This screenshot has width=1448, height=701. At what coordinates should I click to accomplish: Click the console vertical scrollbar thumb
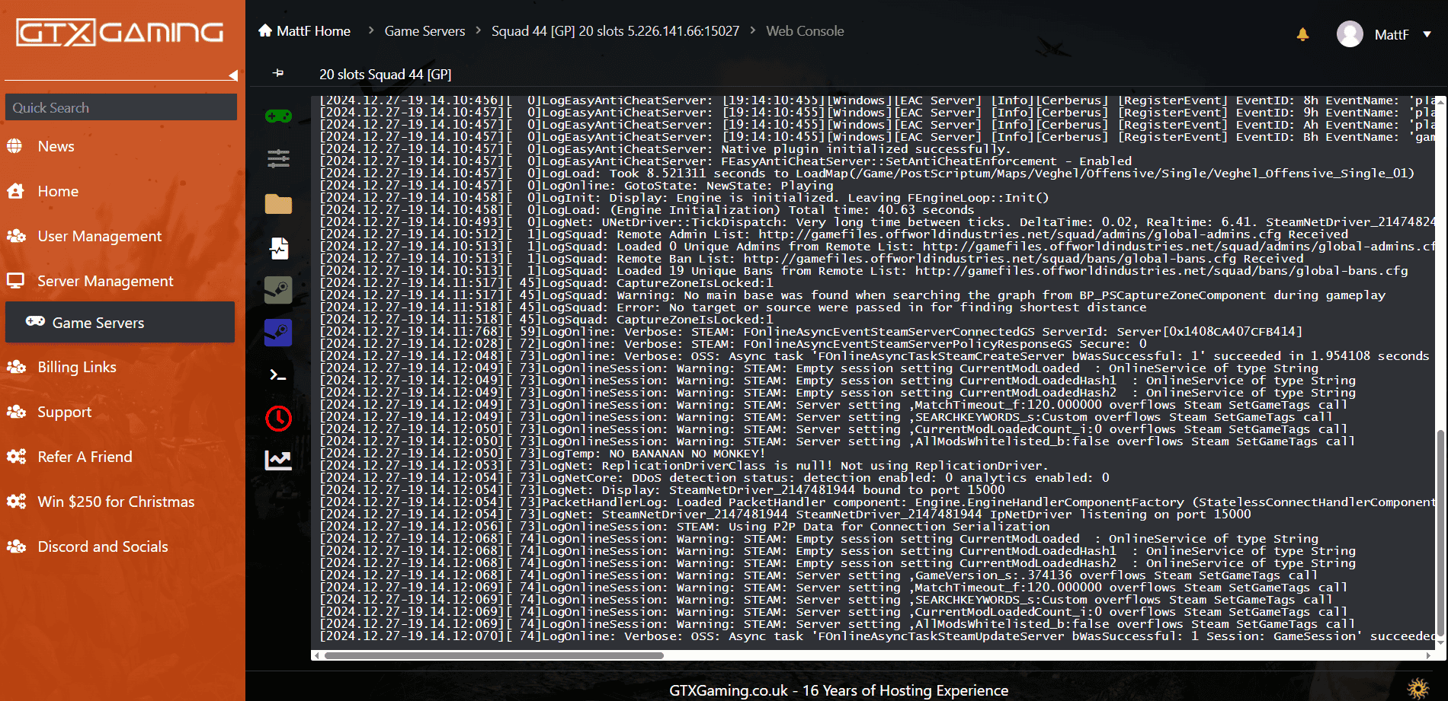coord(1440,533)
